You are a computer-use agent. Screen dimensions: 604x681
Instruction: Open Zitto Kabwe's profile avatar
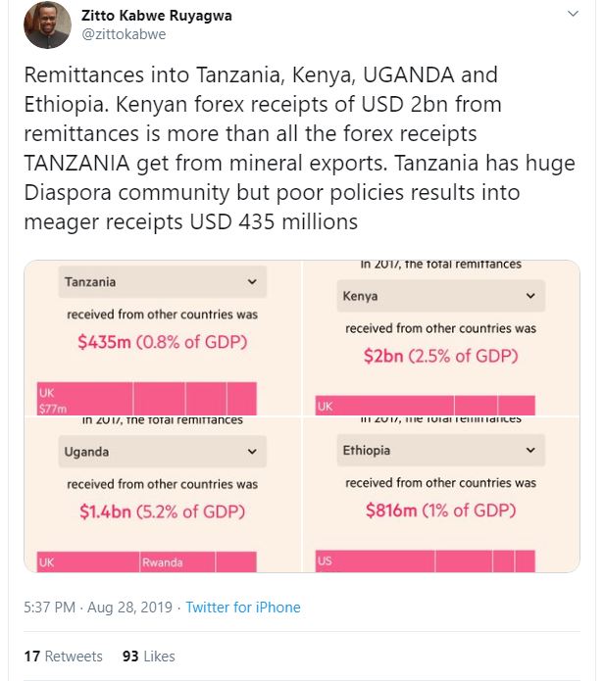47,24
